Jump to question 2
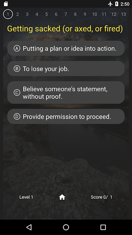 point(18,14)
